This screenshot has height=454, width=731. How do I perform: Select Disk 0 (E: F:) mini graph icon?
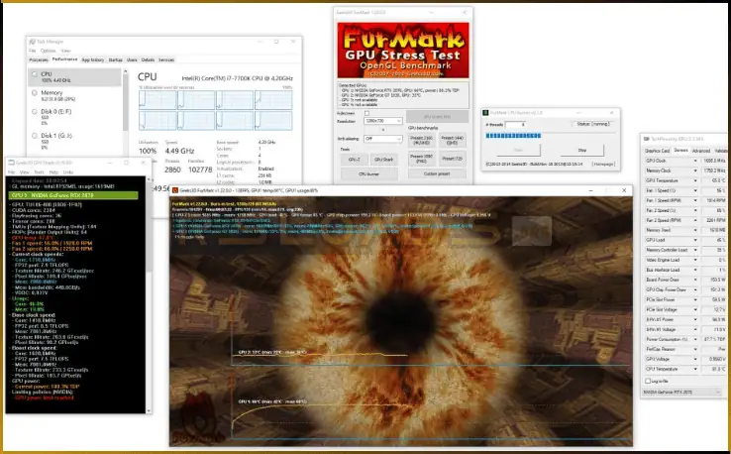coord(35,111)
